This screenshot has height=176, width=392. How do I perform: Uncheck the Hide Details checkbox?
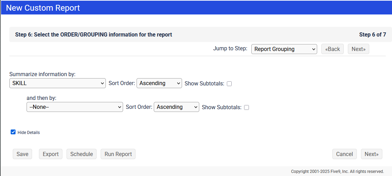pyautogui.click(x=13, y=132)
